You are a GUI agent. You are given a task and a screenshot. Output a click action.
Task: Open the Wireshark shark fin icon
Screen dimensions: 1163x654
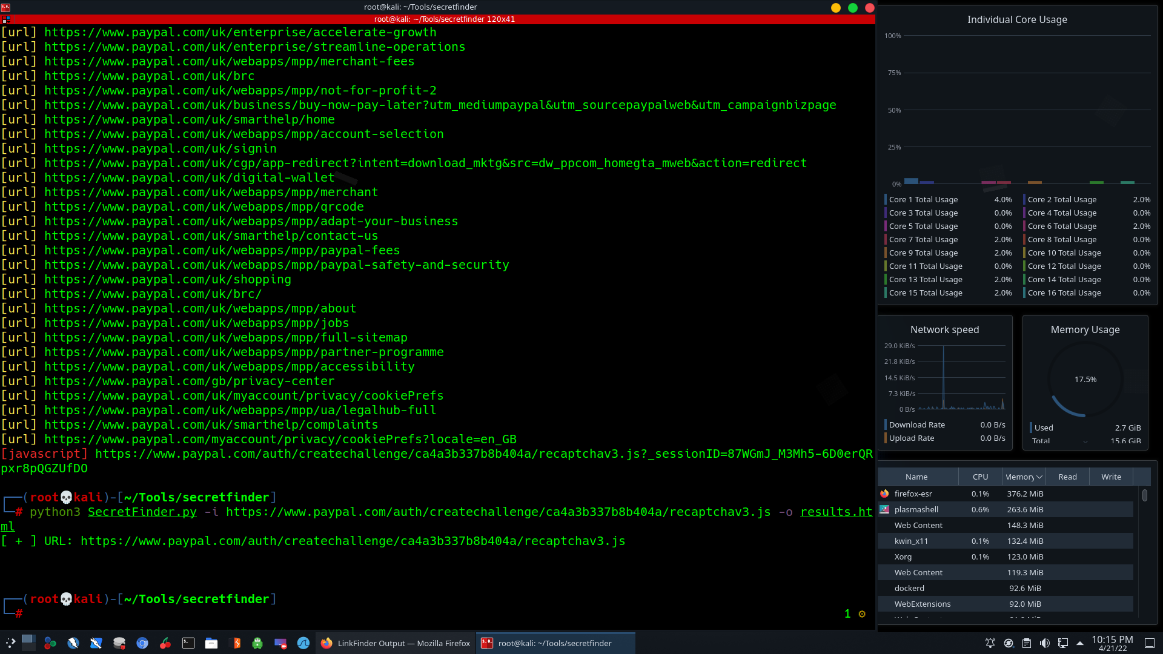(303, 643)
